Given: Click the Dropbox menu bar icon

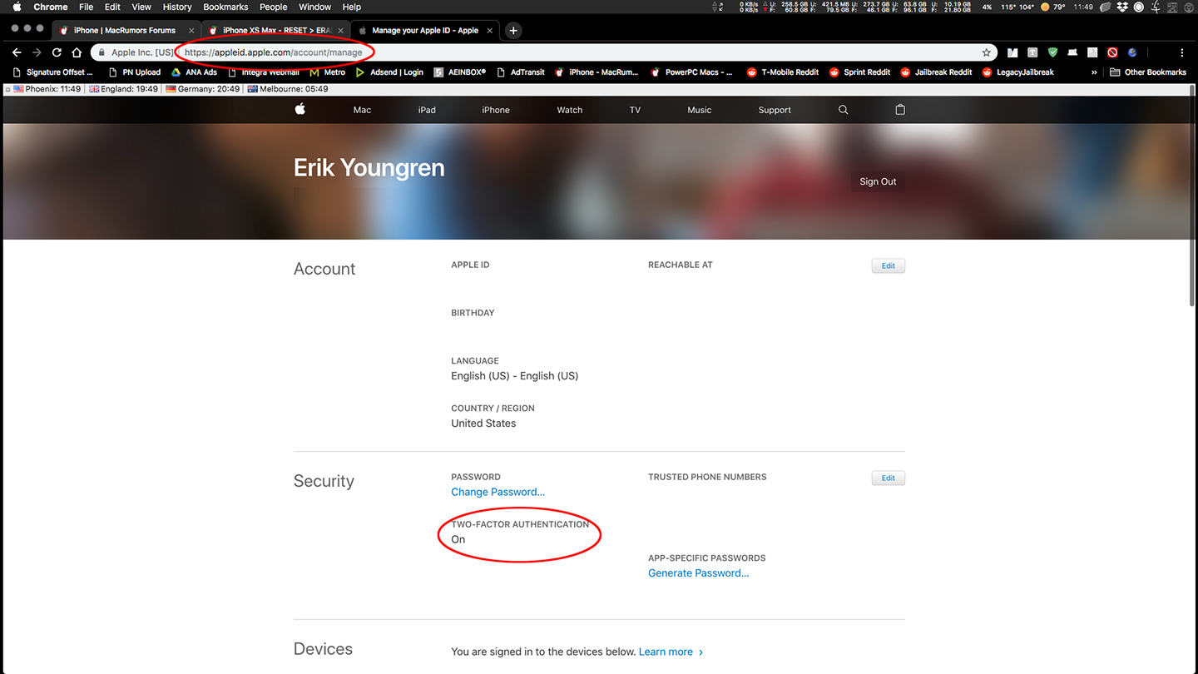Looking at the screenshot, I should tap(1122, 7).
